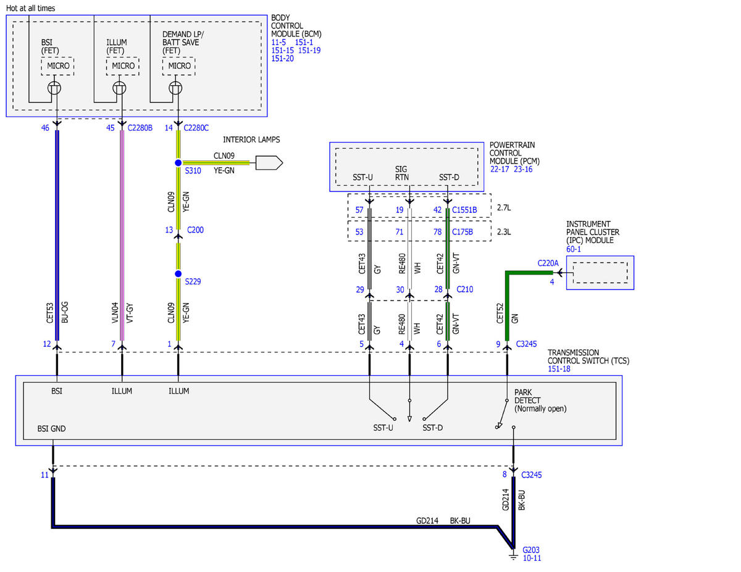Screen dimensions: 741x572
Task: Select connector C1551B for the 2.7L engine
Action: click(464, 210)
